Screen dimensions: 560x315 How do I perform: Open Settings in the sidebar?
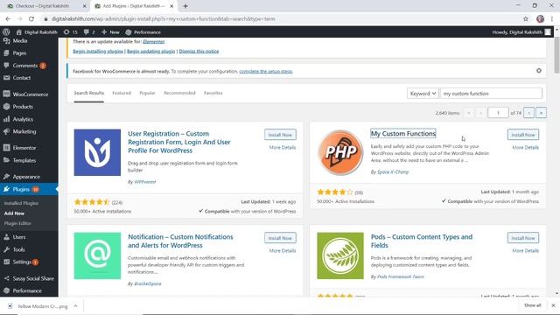[x=22, y=262]
